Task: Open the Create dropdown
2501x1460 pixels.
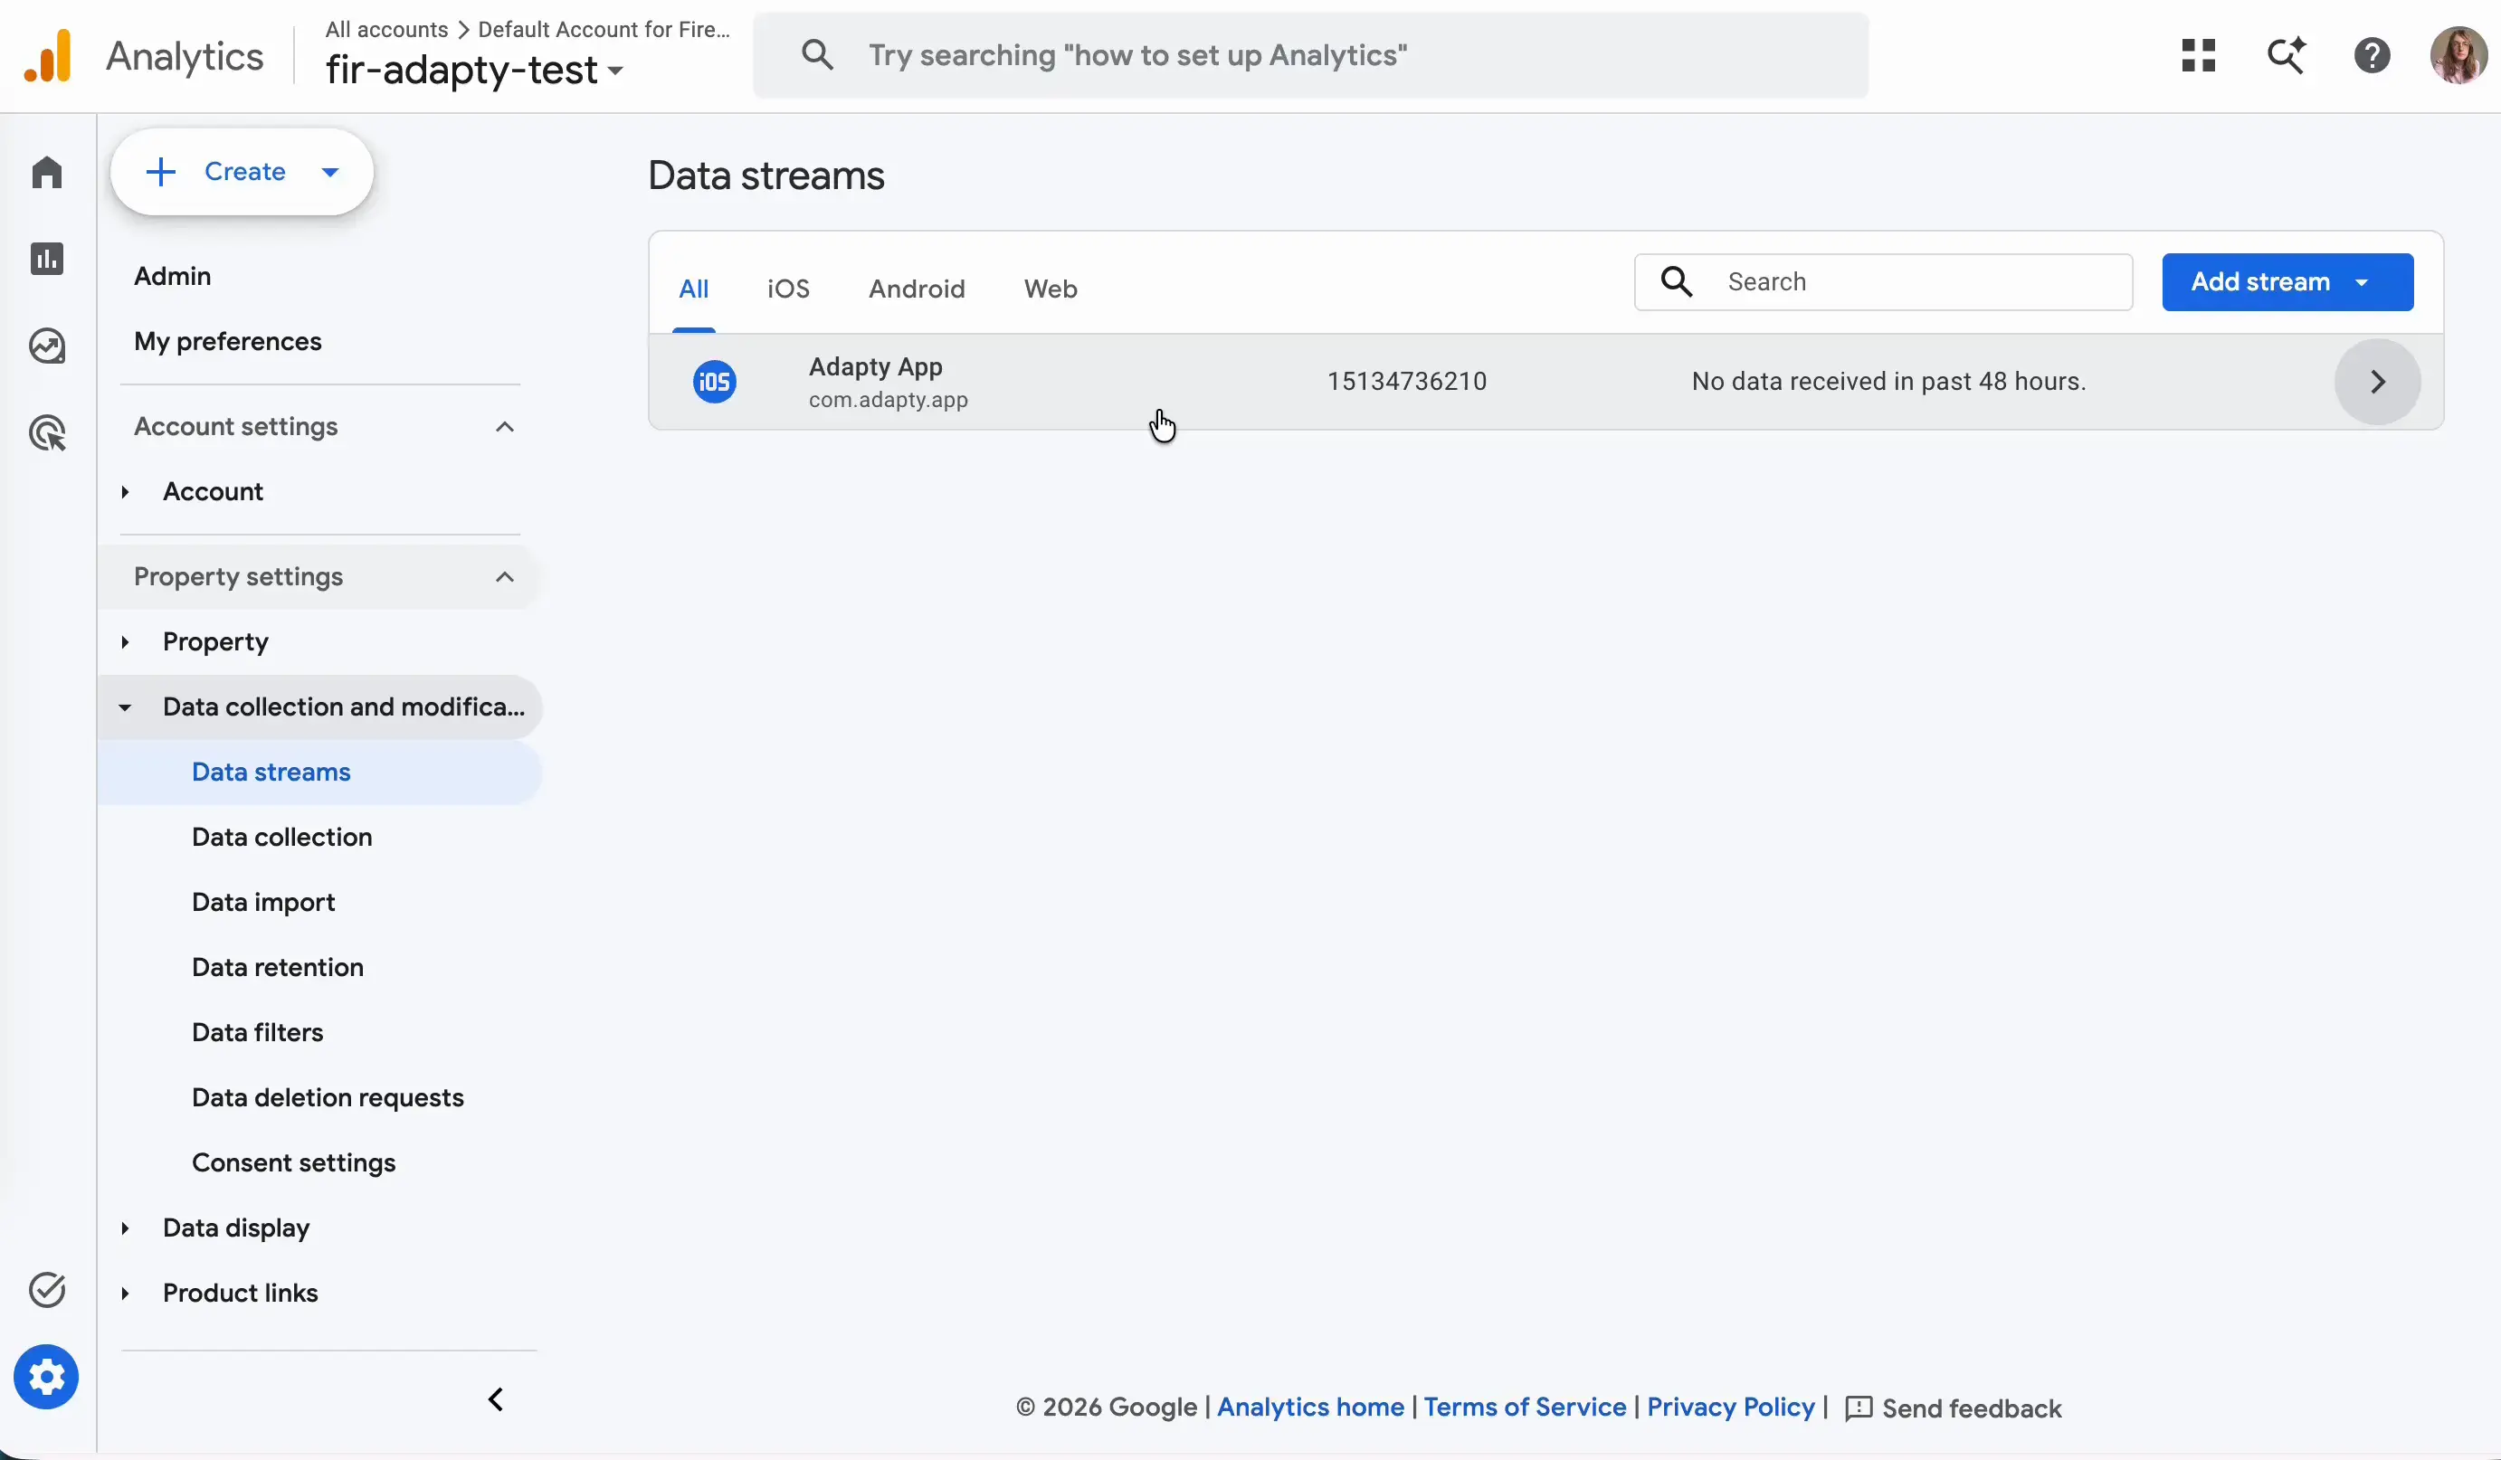Action: [242, 172]
